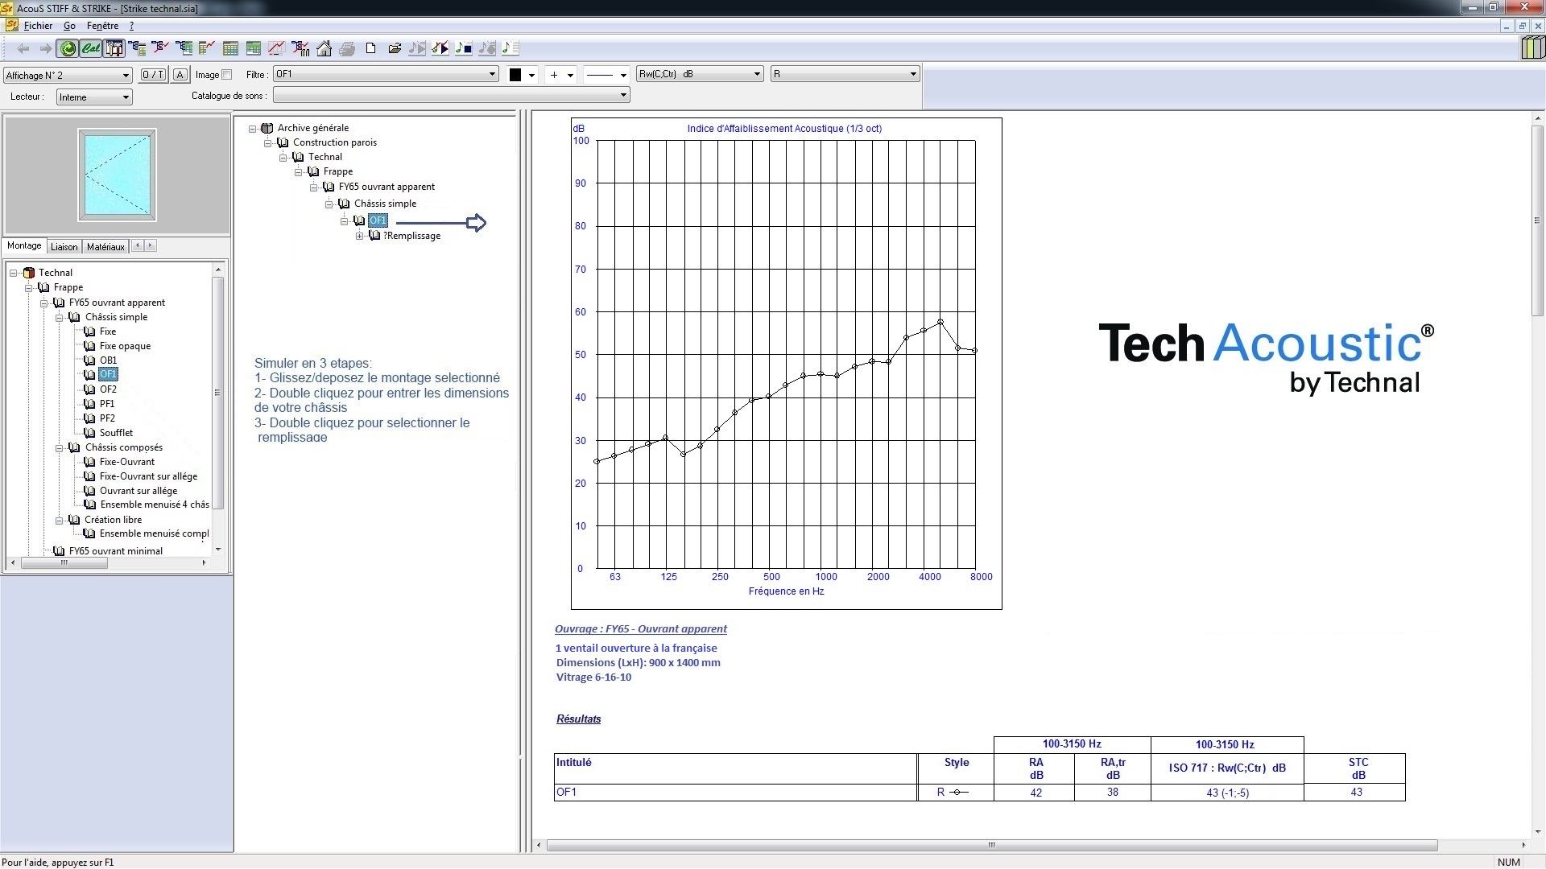Viewport: 1546px width, 869px height.
Task: Click the printer icon in toolbar
Action: click(347, 49)
